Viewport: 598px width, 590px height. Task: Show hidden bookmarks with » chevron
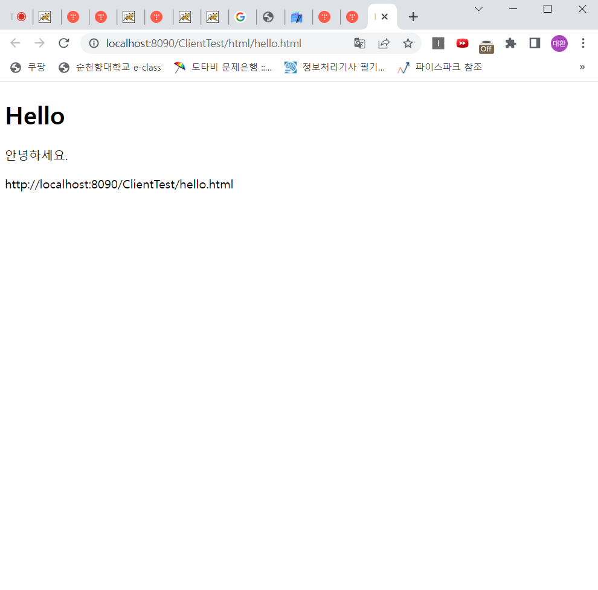[582, 67]
